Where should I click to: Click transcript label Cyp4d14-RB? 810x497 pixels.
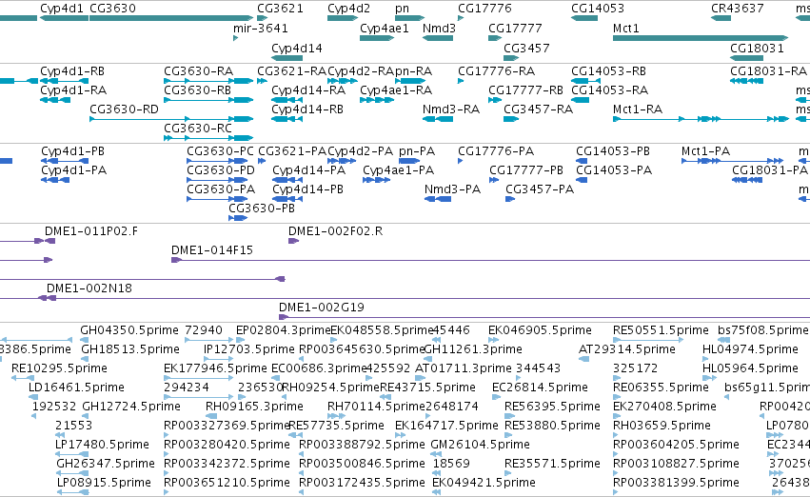point(307,109)
